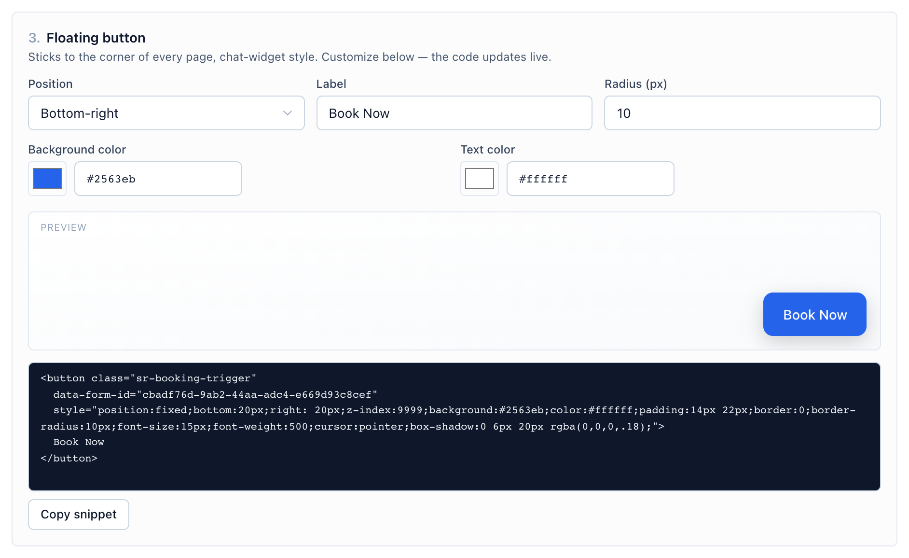Click the data-form-id line in the code block
Viewport: 909px width, 558px height.
point(215,394)
